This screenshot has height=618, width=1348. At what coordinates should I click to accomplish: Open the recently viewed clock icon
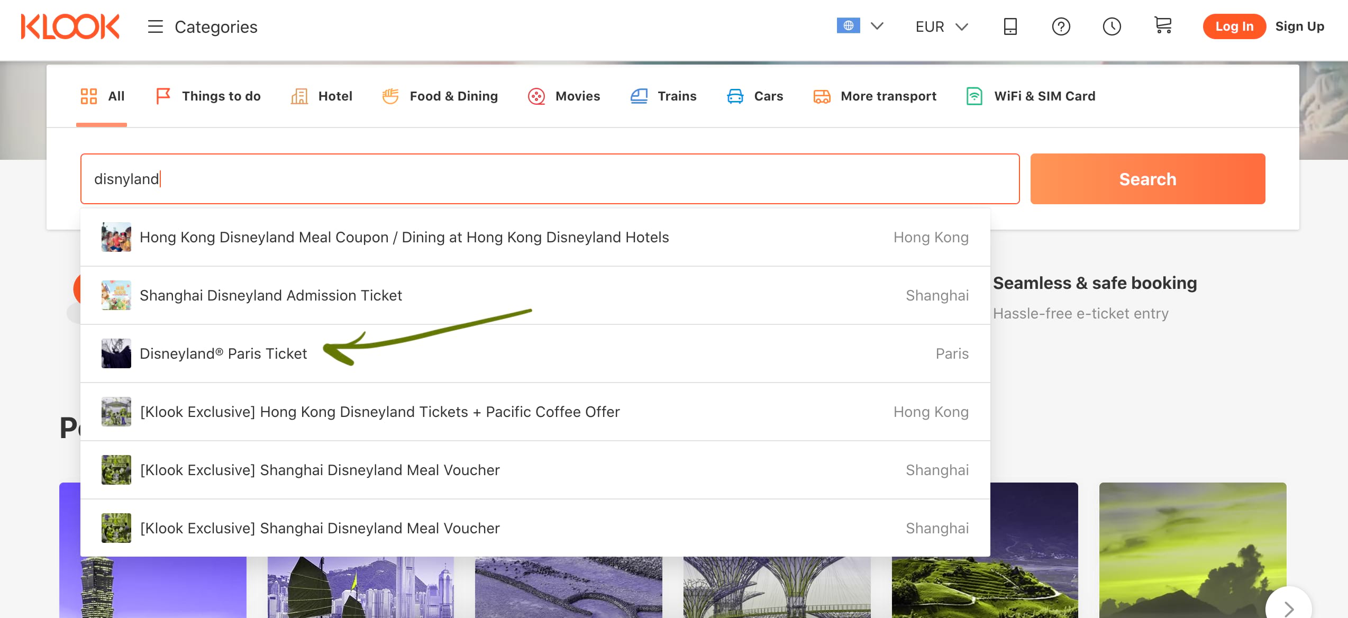point(1112,26)
